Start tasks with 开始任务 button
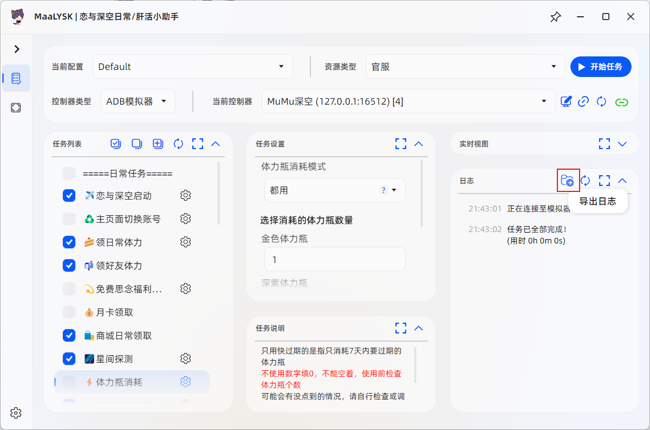 coord(601,67)
